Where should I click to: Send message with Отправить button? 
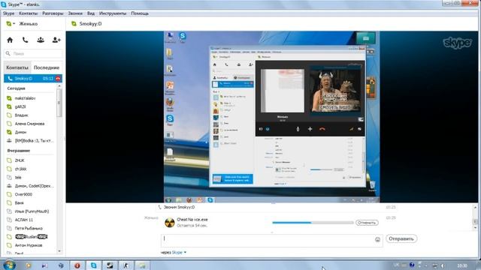(x=401, y=238)
